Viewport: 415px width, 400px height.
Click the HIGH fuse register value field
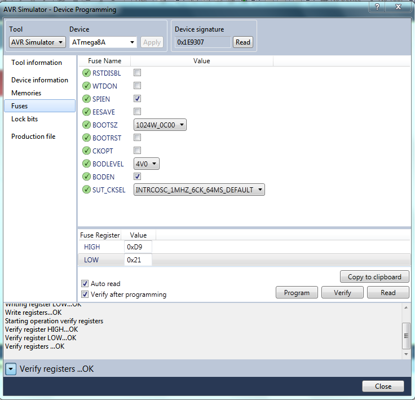(x=138, y=247)
